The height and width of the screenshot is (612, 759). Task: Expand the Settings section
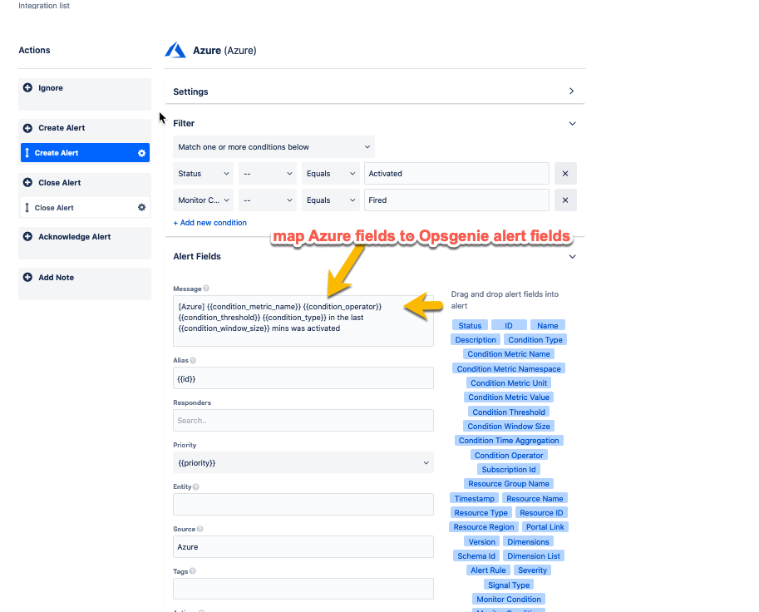coord(572,91)
